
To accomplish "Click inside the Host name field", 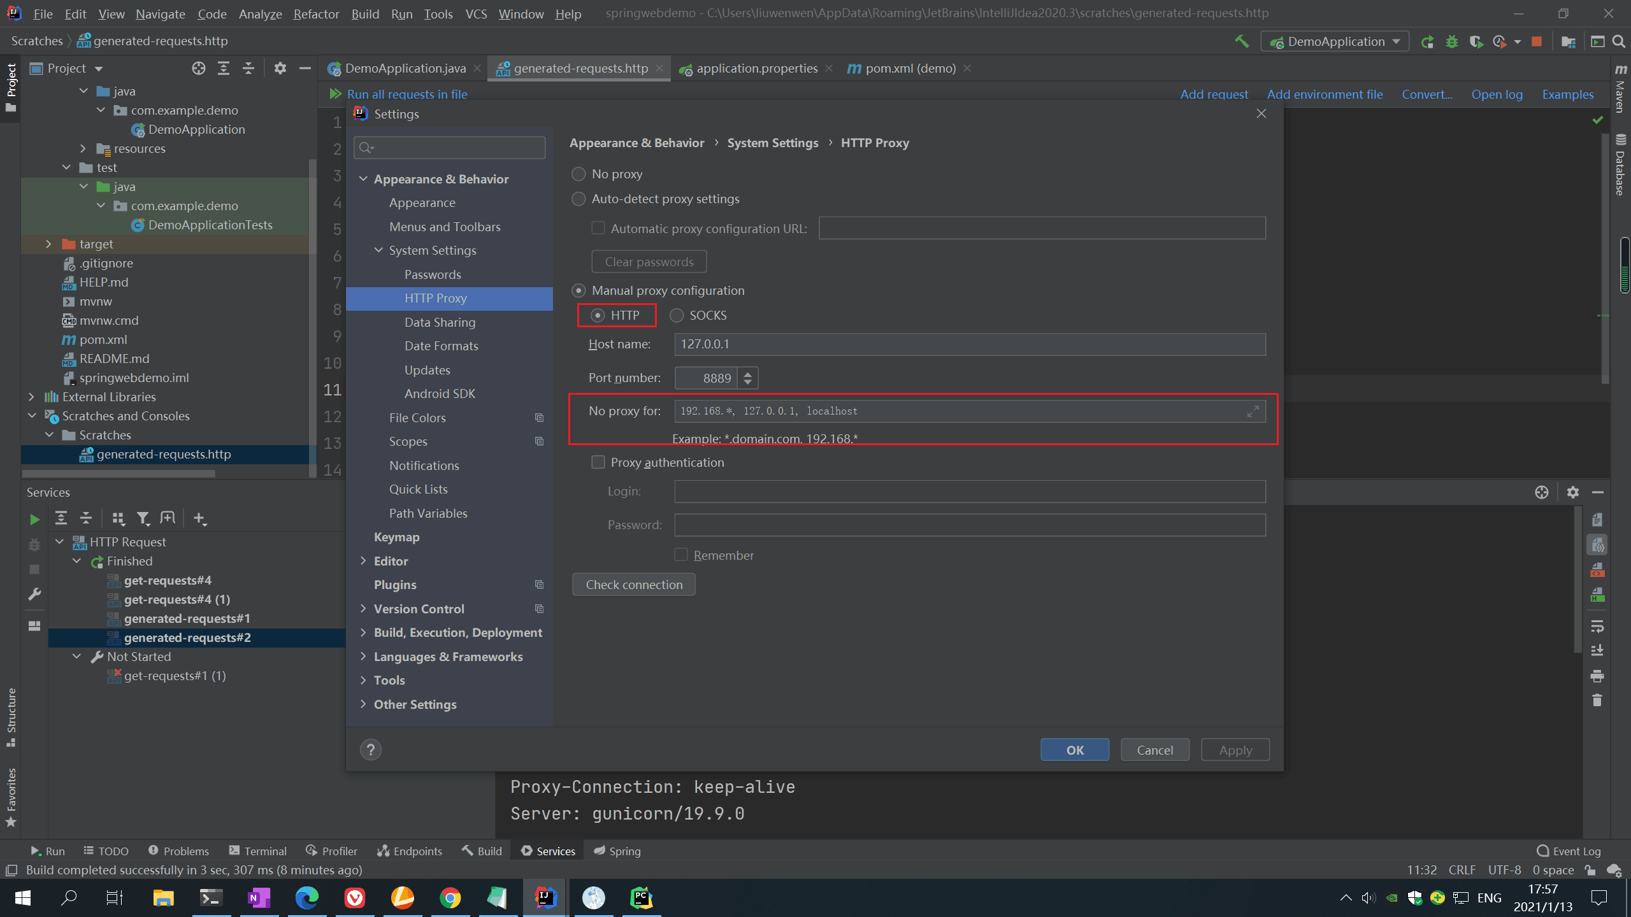I will point(892,344).
